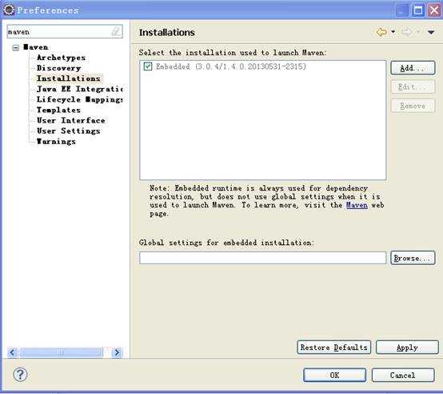Click the Add... button
Image resolution: width=443 pixels, height=394 pixels.
413,68
